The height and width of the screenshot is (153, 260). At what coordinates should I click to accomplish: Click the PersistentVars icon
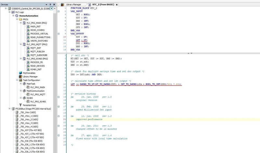[20, 105]
